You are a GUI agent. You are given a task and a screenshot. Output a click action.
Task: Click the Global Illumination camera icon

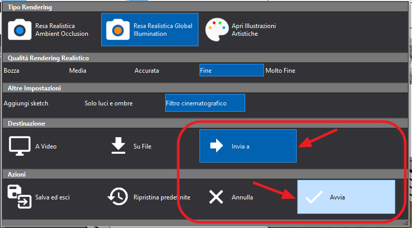coord(118,30)
